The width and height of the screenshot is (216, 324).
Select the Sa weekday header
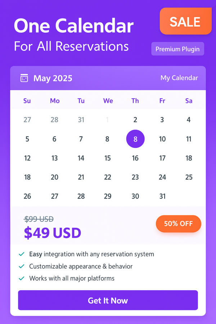click(x=189, y=101)
